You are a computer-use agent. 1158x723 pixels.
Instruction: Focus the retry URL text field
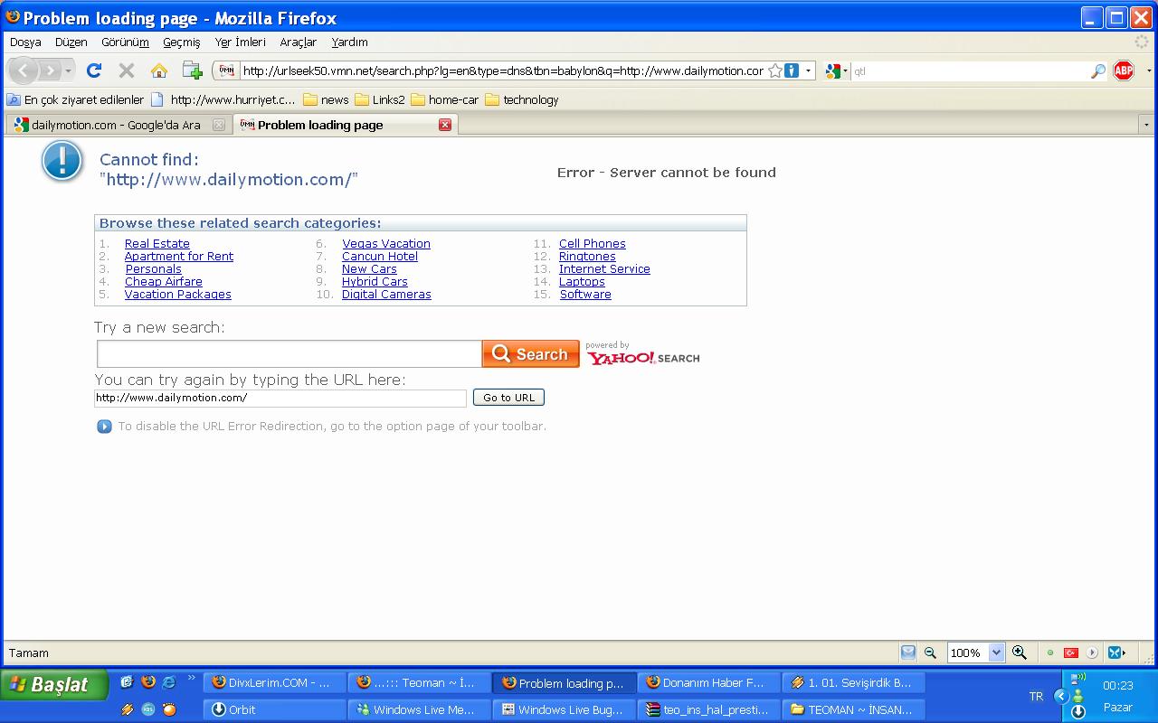[x=280, y=398]
